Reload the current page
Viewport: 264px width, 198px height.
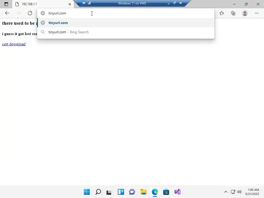30,13
